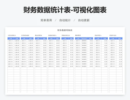The width and height of the screenshot is (130, 100).
Task: Select 2025/9/1 date in 其他业务收入 table
Action: (51, 59)
